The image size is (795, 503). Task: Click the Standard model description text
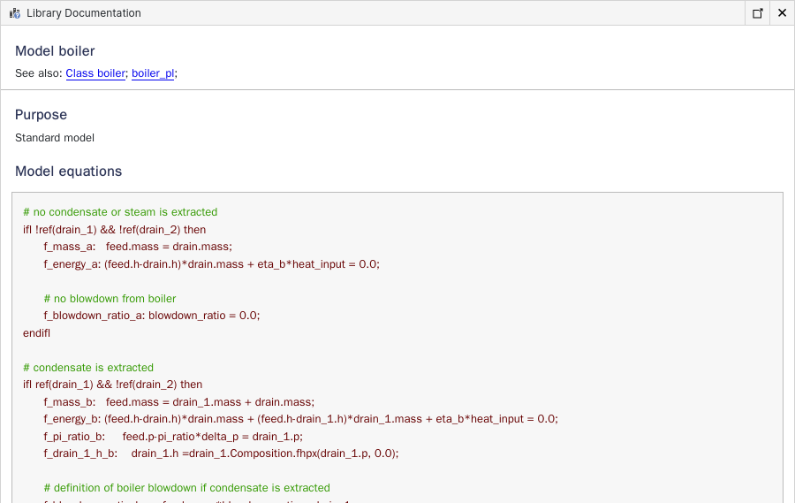(x=55, y=138)
